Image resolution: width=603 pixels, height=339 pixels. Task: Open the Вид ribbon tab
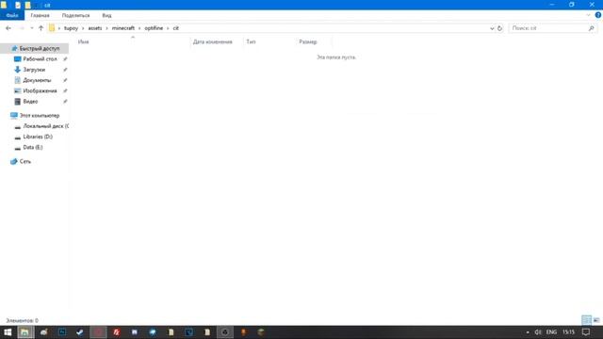(106, 15)
